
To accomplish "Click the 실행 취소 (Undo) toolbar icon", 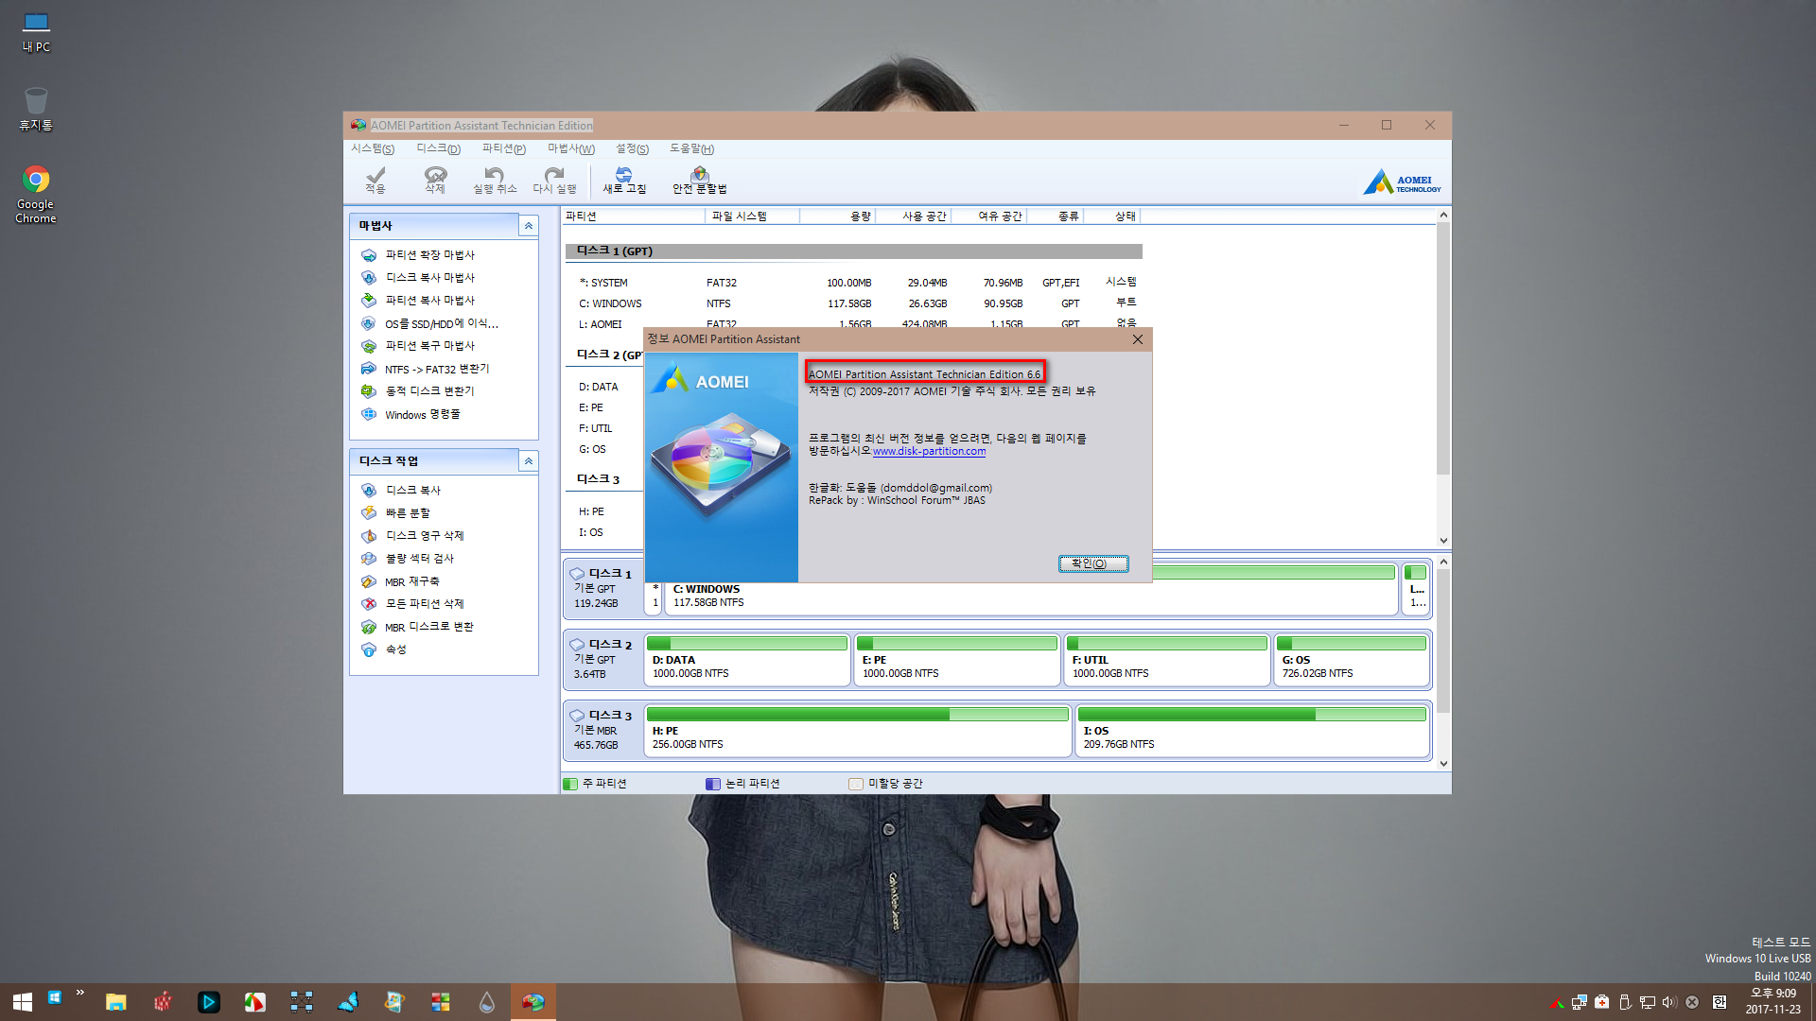I will [x=495, y=180].
